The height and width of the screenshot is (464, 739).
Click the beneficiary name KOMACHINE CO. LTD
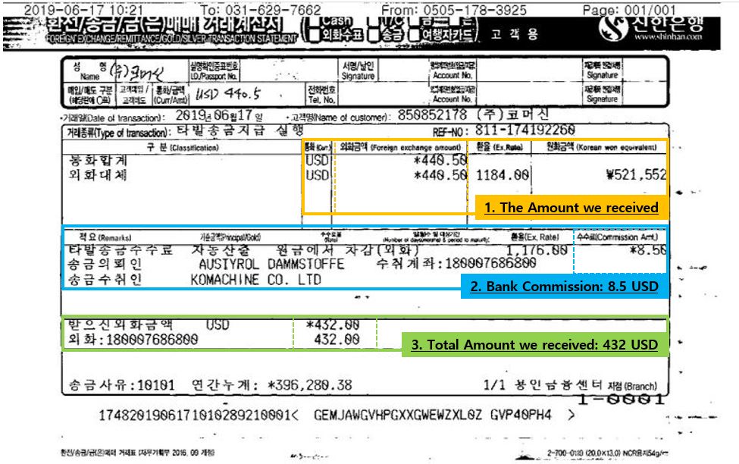(x=256, y=280)
